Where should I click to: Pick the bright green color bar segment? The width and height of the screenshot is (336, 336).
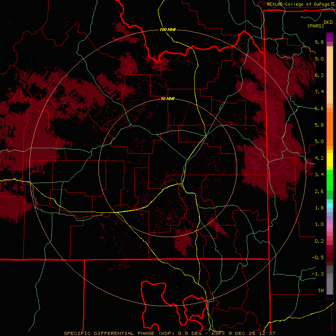pyautogui.click(x=330, y=180)
